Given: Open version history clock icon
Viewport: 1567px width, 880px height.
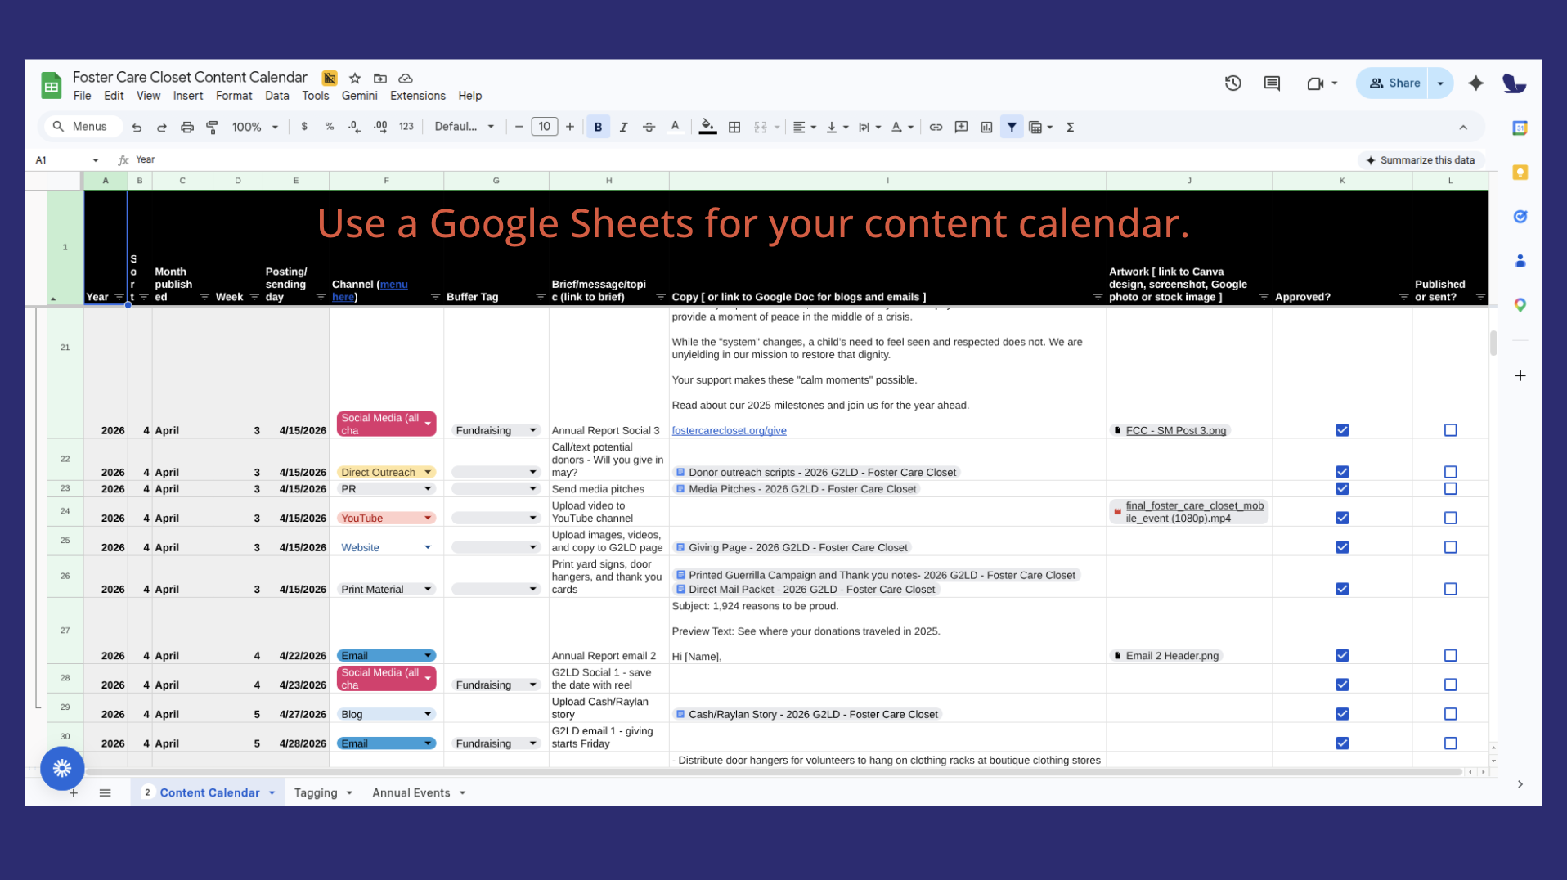Looking at the screenshot, I should [1232, 83].
